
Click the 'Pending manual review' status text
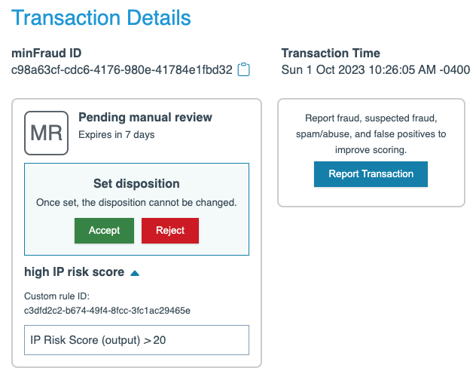click(145, 118)
